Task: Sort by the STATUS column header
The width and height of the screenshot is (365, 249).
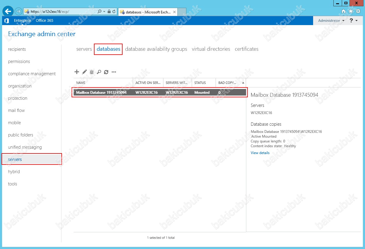Action: coord(204,83)
